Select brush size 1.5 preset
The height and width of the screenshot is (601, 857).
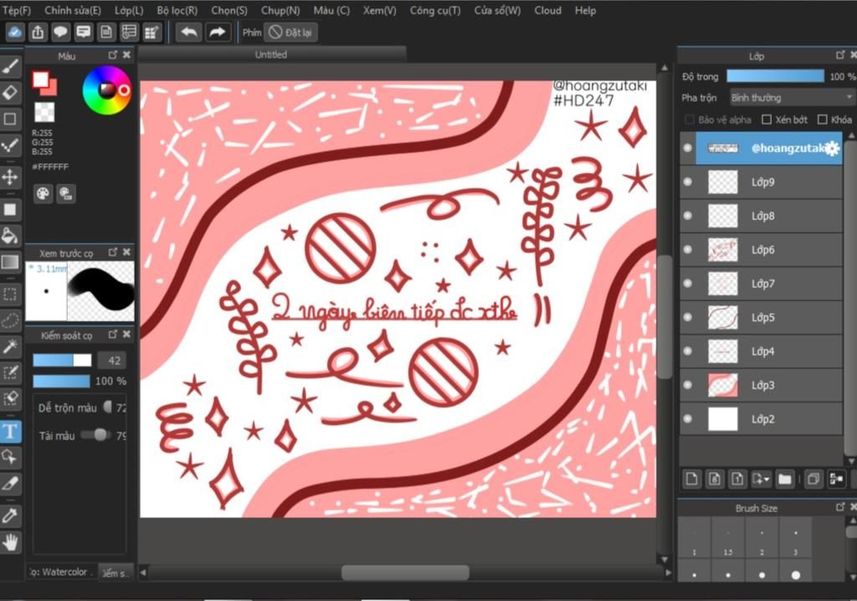point(728,537)
